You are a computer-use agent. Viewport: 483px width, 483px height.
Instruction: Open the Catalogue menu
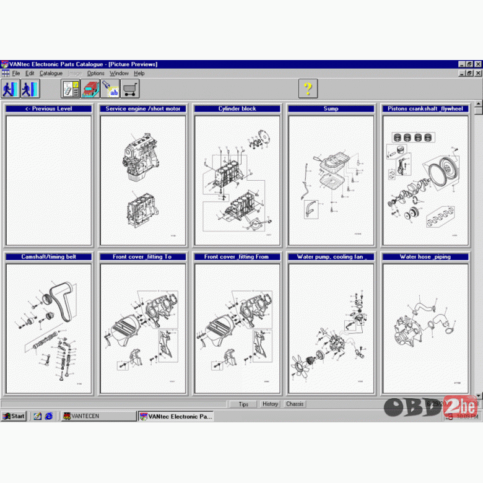coord(51,73)
